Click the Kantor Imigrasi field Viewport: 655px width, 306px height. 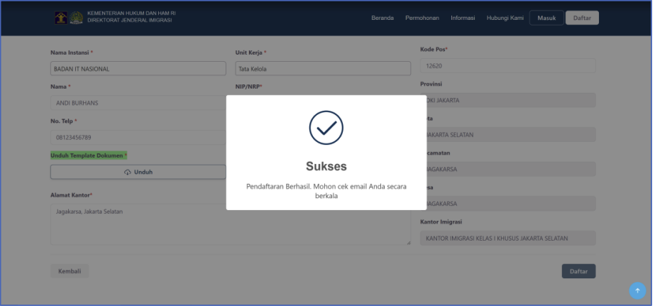[508, 239]
